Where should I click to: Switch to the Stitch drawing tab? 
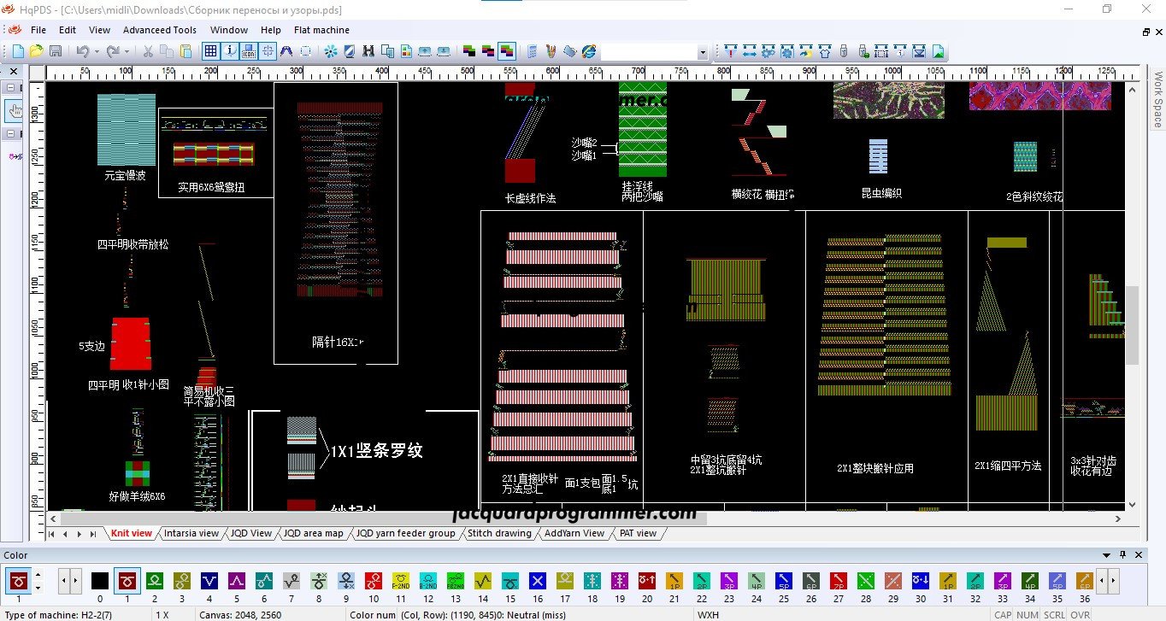point(499,533)
